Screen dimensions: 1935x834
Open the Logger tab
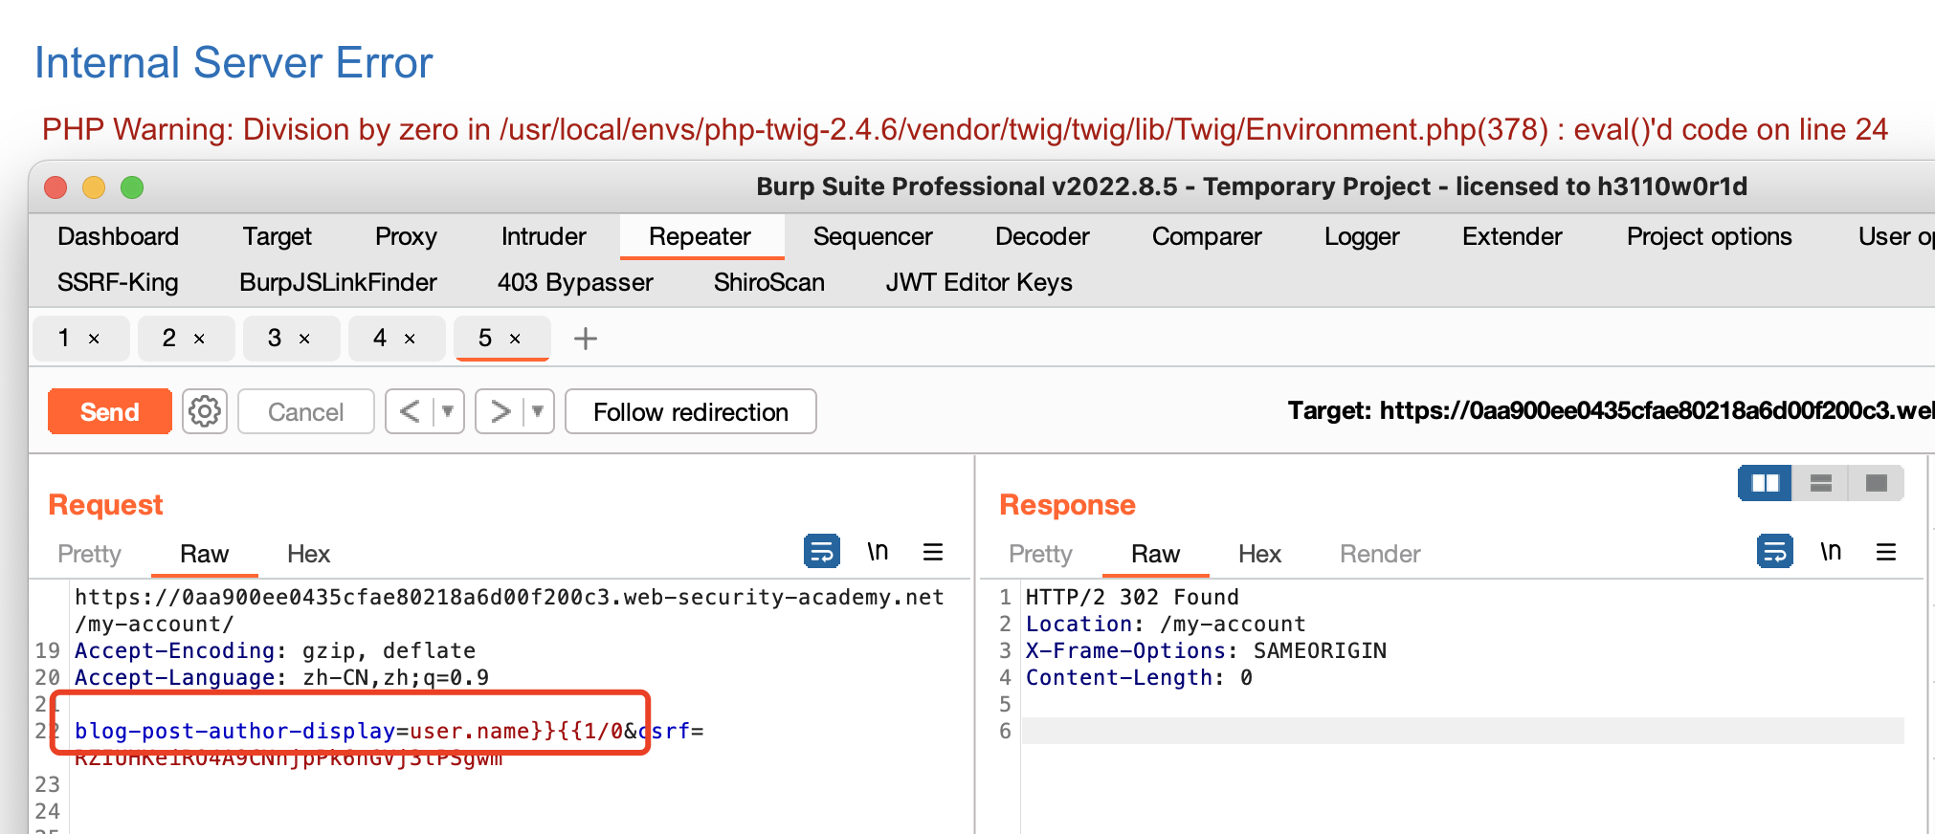pos(1362,236)
